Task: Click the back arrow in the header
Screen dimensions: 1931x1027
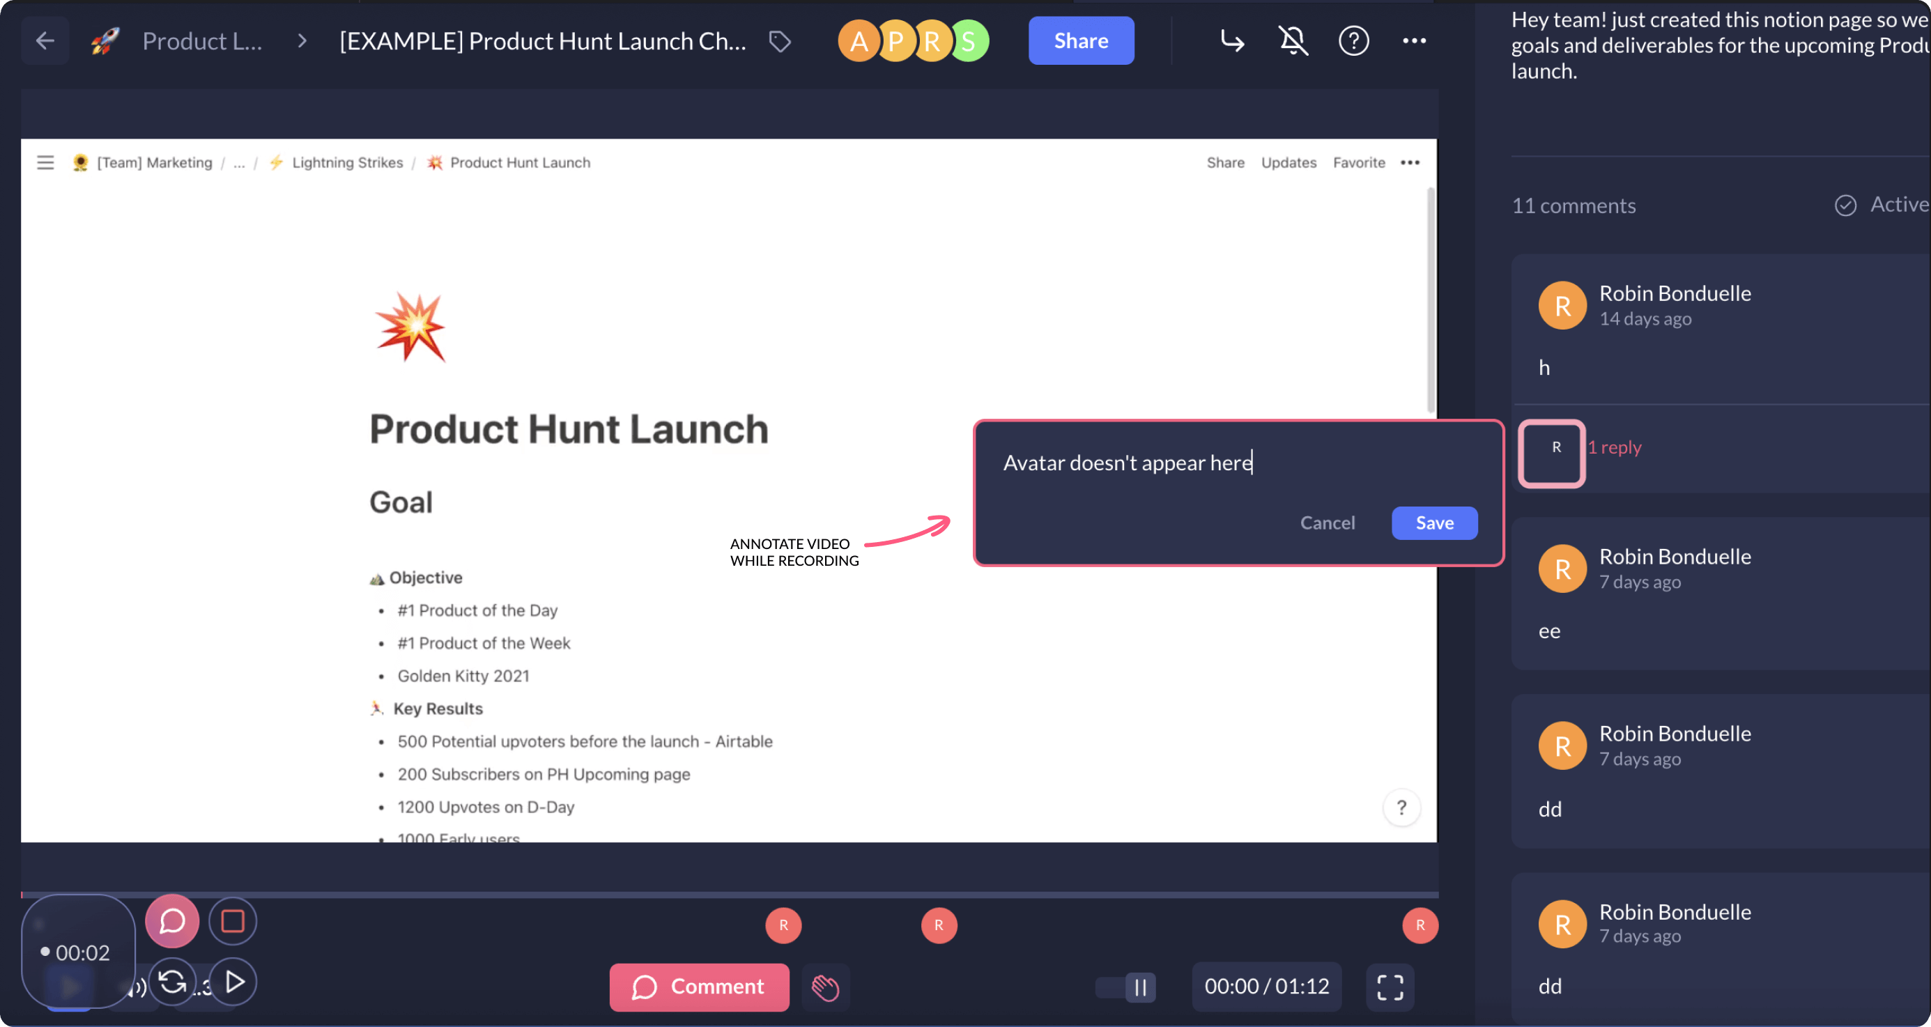Action: [x=45, y=40]
